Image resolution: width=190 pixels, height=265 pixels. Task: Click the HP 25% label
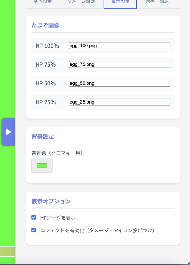point(44,102)
